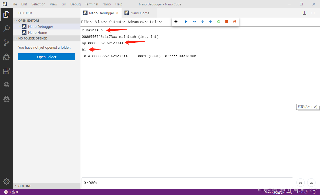Open the debugger View dropdown

tap(101, 22)
